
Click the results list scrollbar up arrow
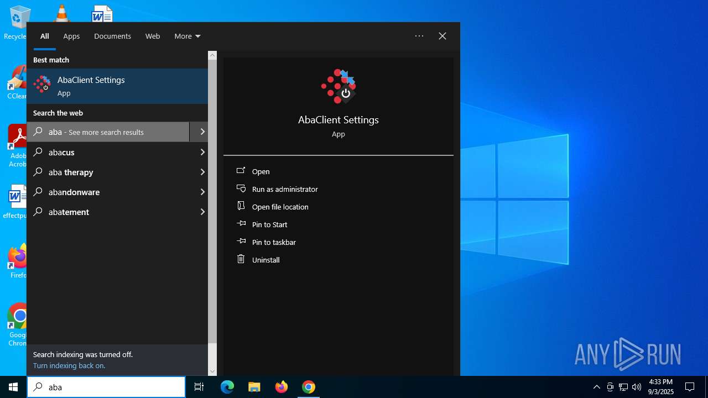[212, 55]
